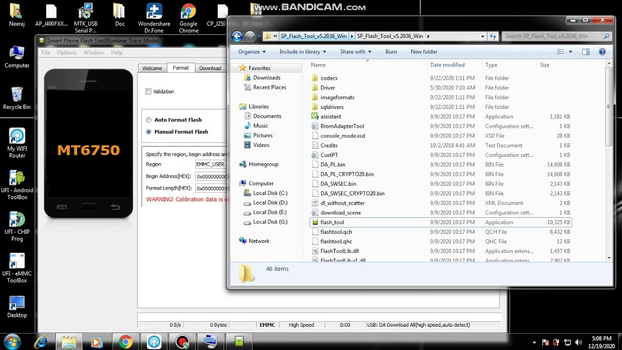Switch to the Download tab
This screenshot has width=622, height=350.
tap(210, 68)
